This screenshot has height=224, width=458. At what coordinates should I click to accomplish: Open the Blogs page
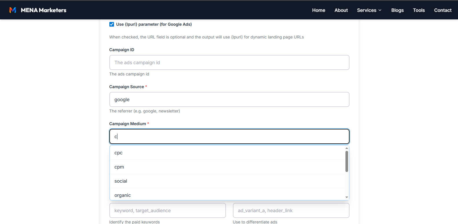398,10
